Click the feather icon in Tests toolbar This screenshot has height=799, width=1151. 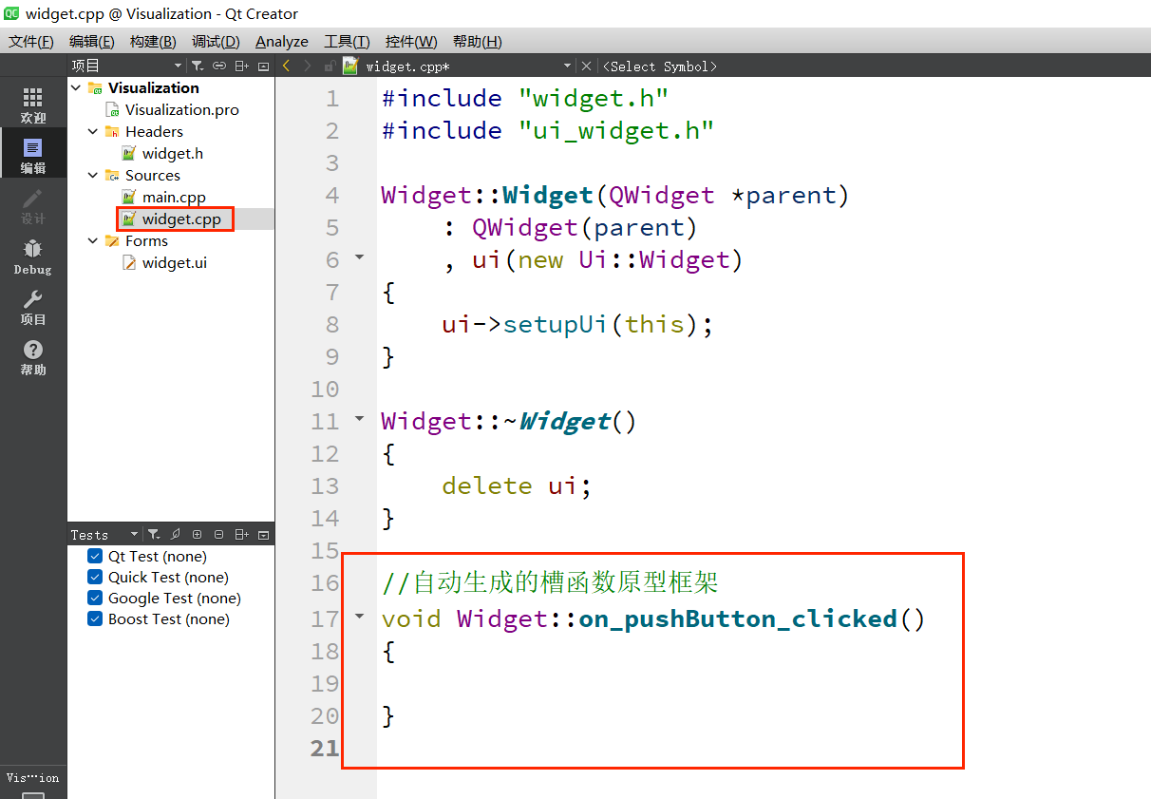[x=176, y=535]
